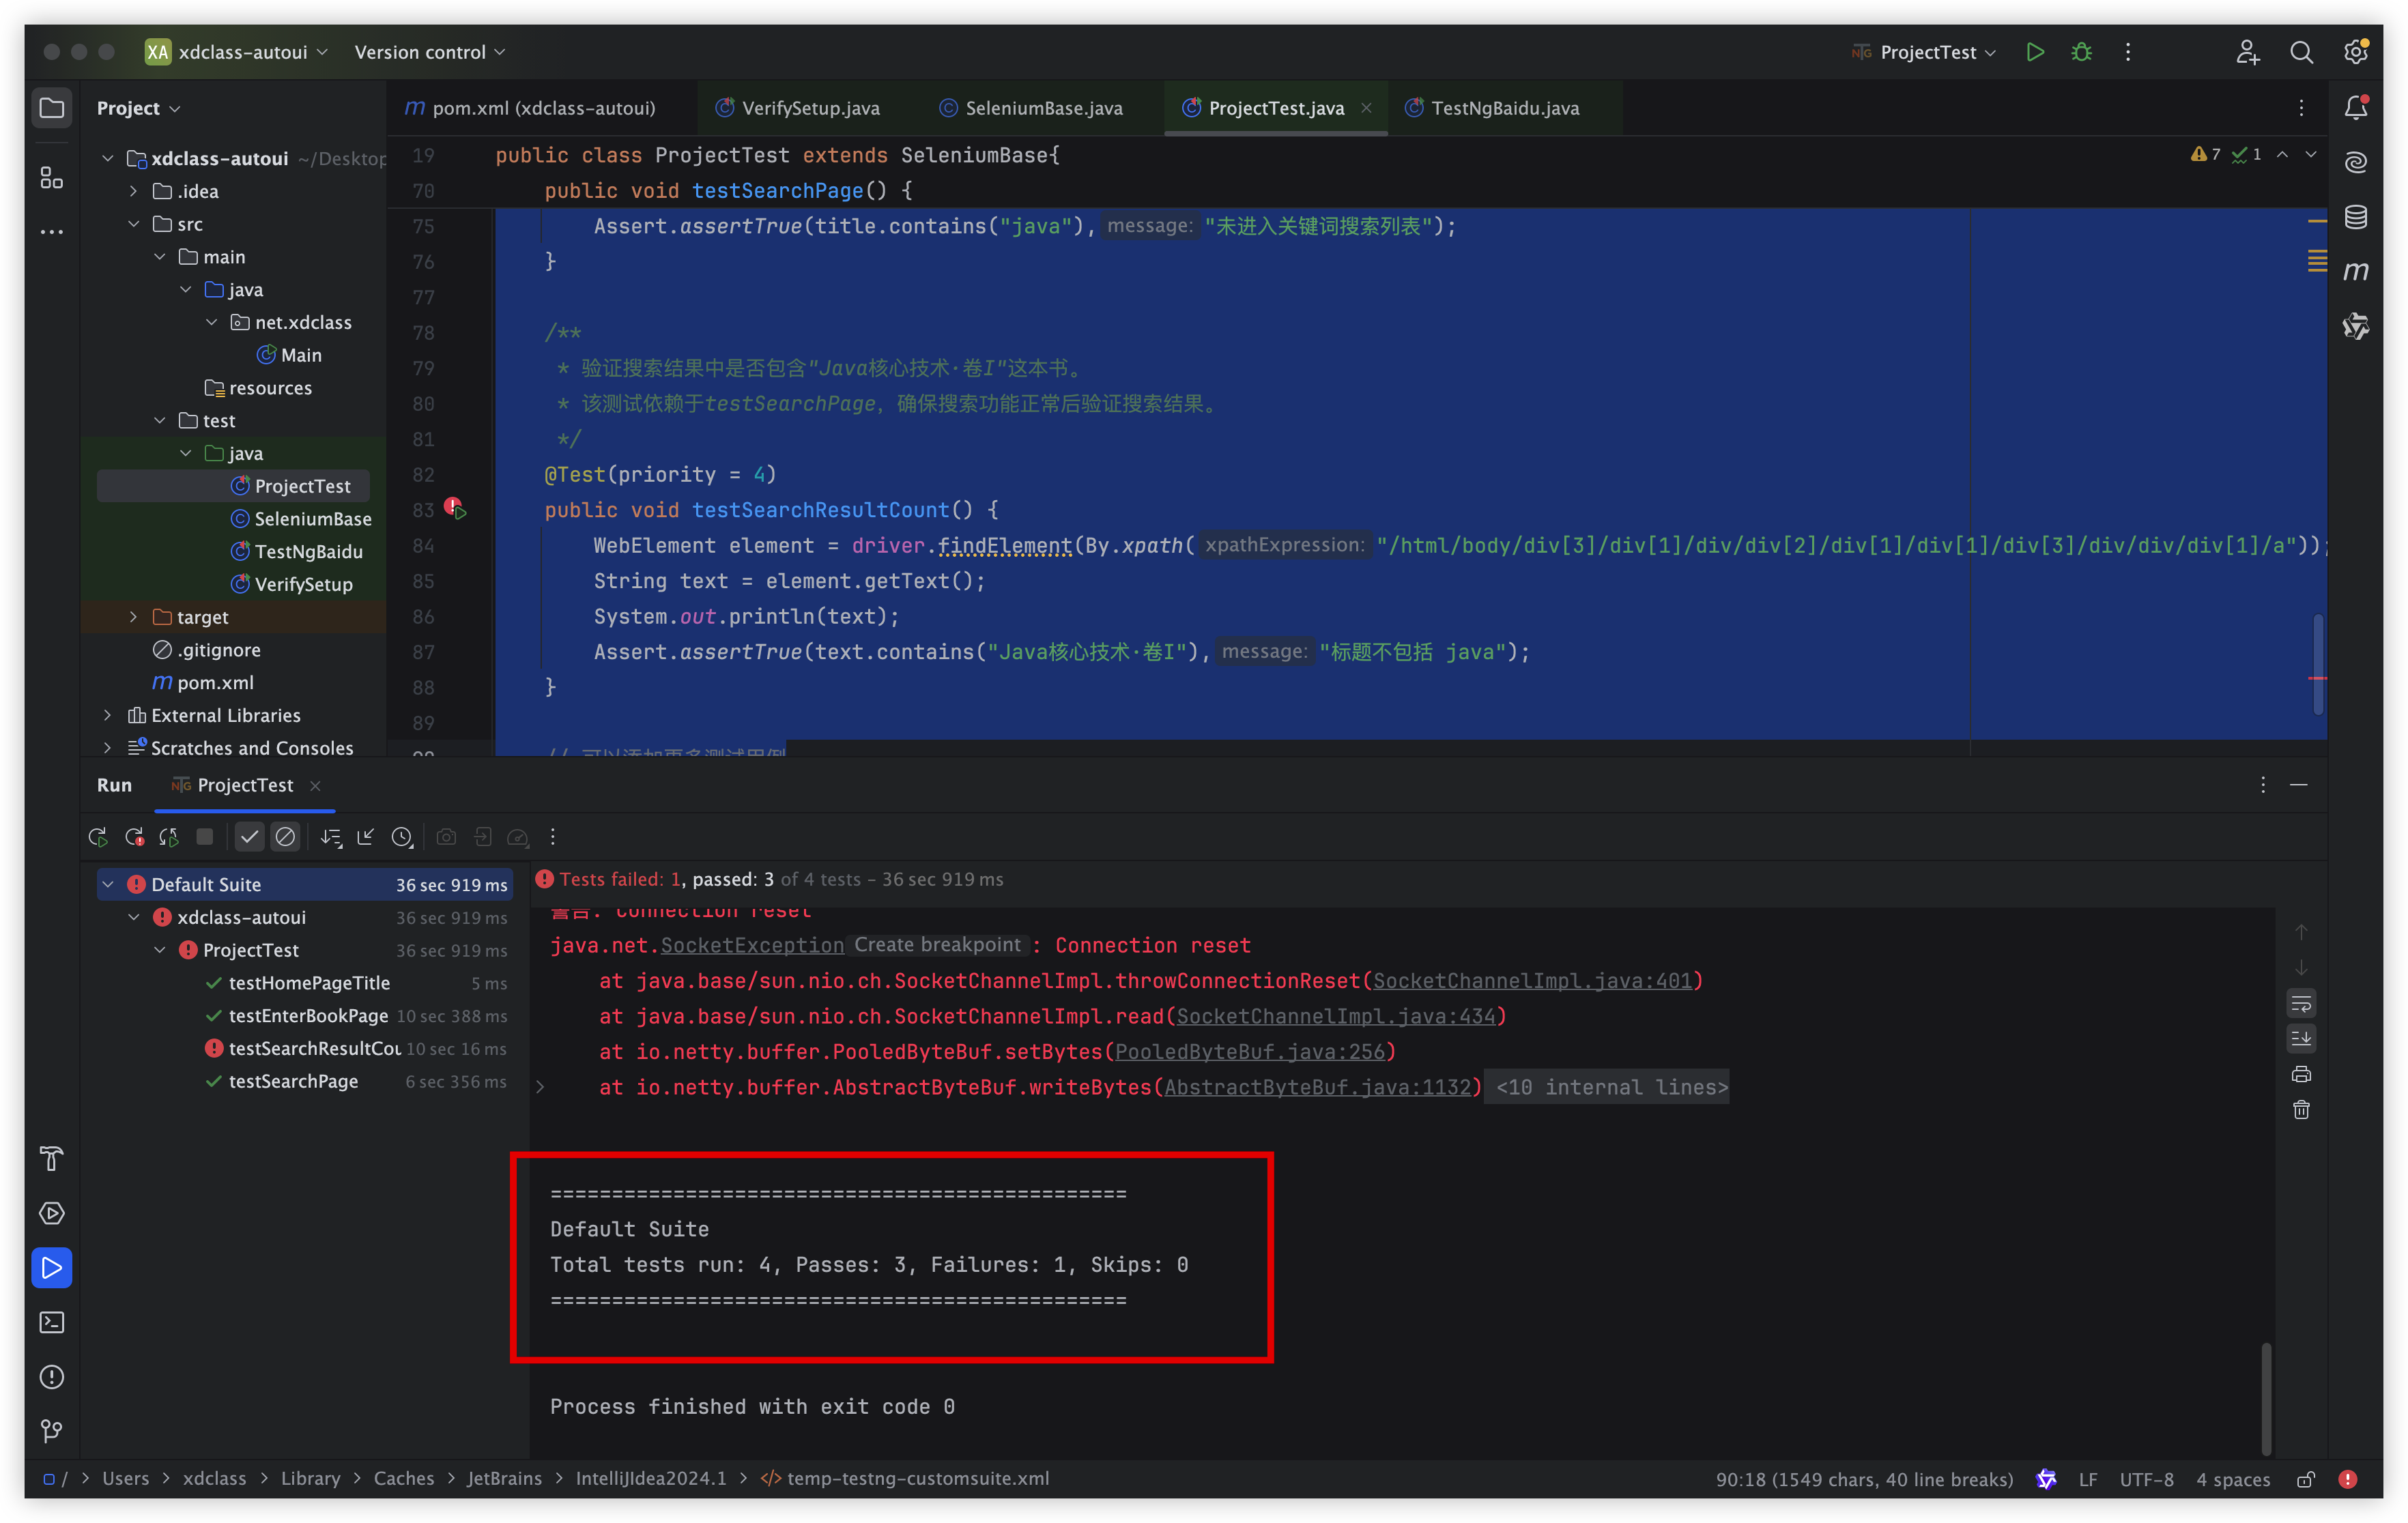The image size is (2408, 1523).
Task: Open the Maven tool window icon
Action: (x=2355, y=271)
